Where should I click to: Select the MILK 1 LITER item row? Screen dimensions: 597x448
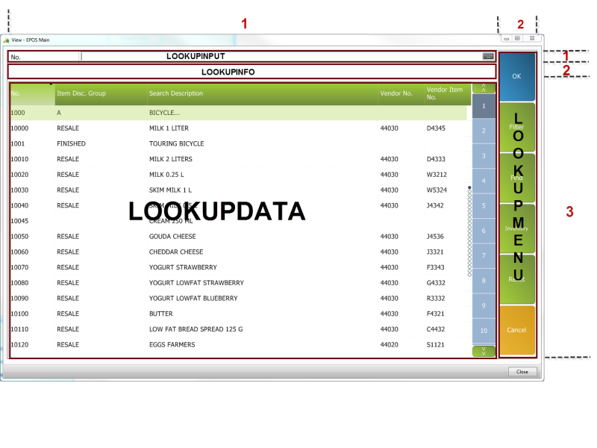point(224,128)
